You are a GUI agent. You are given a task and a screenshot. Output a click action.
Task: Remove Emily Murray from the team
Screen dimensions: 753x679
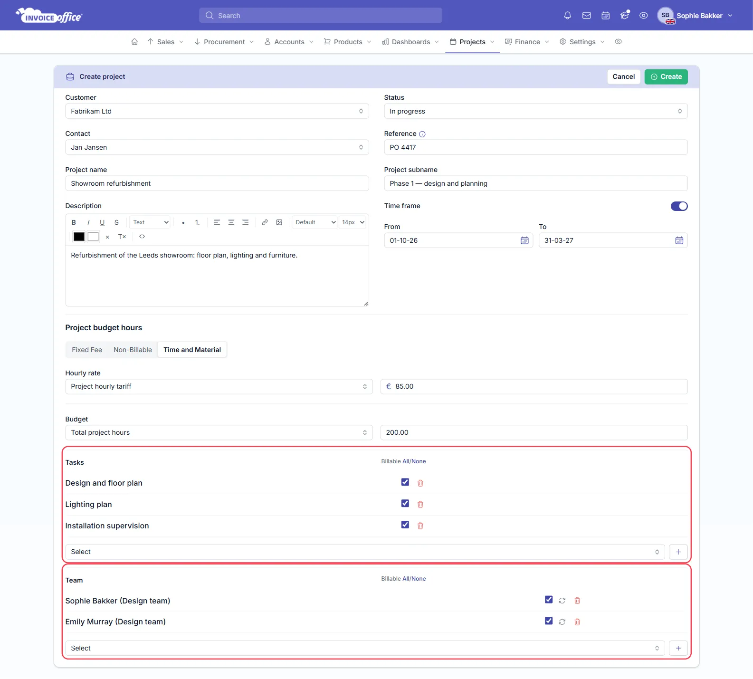tap(577, 622)
